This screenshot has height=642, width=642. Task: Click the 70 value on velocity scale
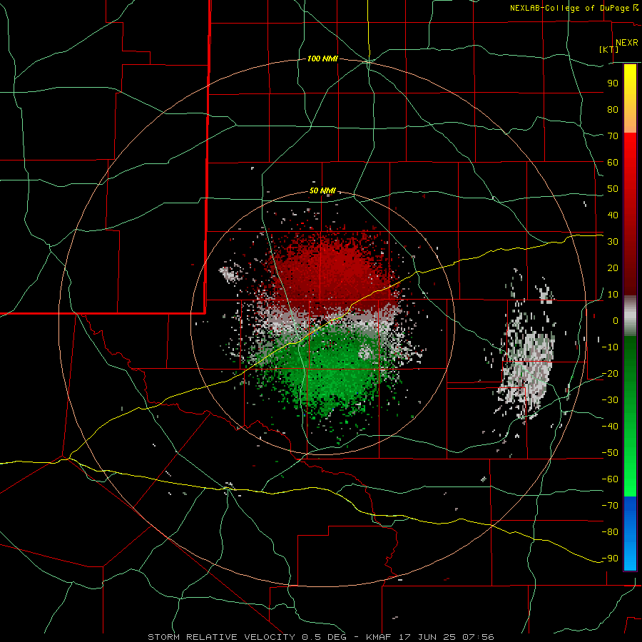click(x=613, y=136)
